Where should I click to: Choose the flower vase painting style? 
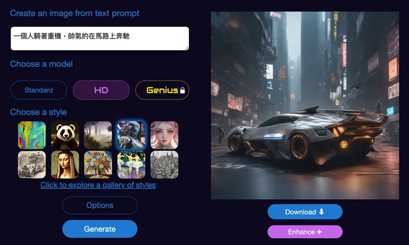pos(98,165)
